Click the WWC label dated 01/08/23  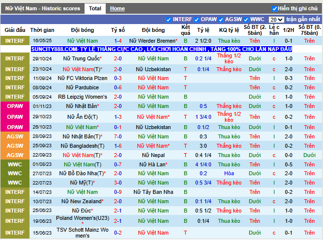[x=15, y=164]
